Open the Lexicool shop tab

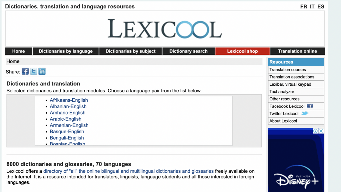click(242, 51)
